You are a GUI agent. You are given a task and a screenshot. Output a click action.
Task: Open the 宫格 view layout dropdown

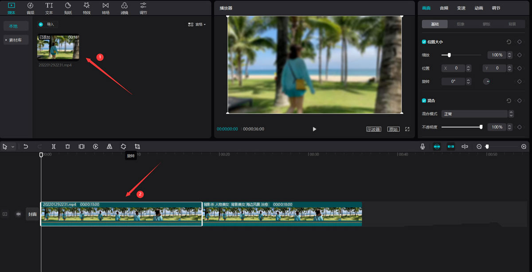coord(197,24)
